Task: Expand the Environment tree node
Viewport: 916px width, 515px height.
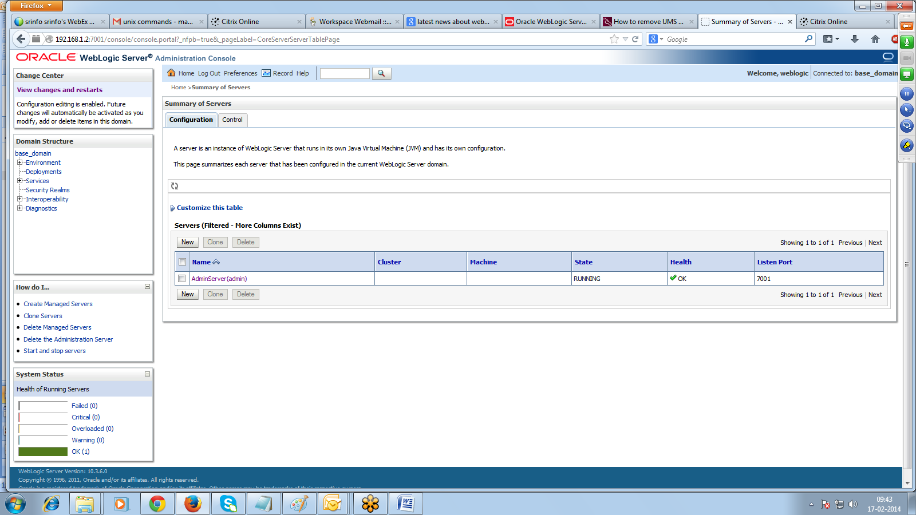Action: (x=19, y=163)
